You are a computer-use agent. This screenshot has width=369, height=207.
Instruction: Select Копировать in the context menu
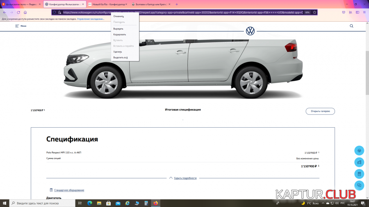point(119,34)
